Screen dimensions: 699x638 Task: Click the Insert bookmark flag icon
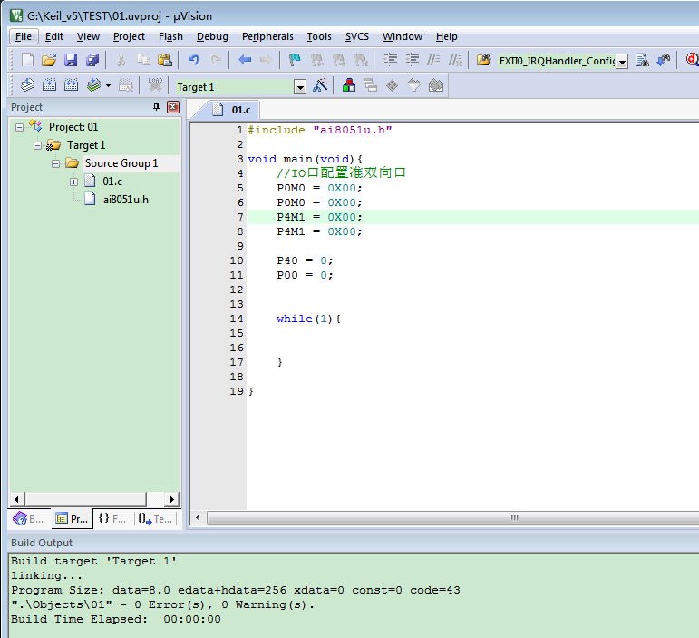295,59
